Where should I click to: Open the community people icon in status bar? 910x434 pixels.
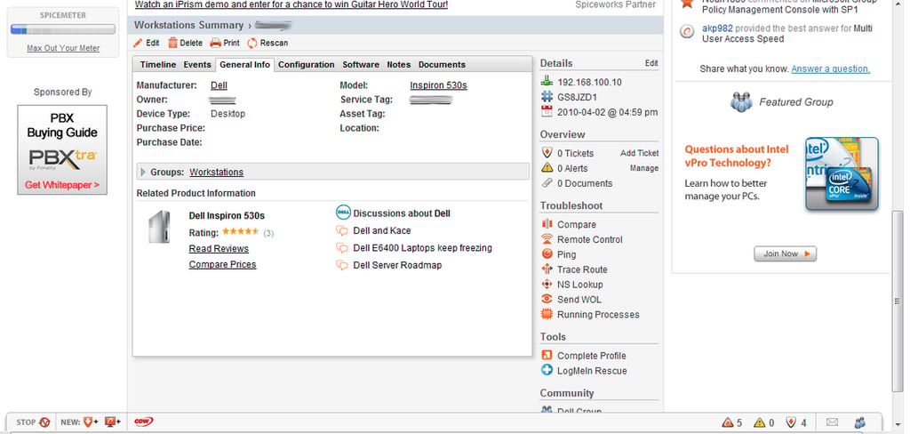pos(860,422)
